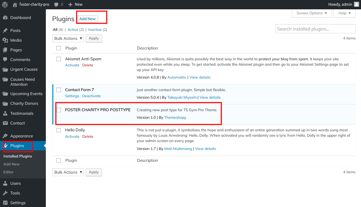Click the Charity Donors folder icon

pyautogui.click(x=5, y=103)
